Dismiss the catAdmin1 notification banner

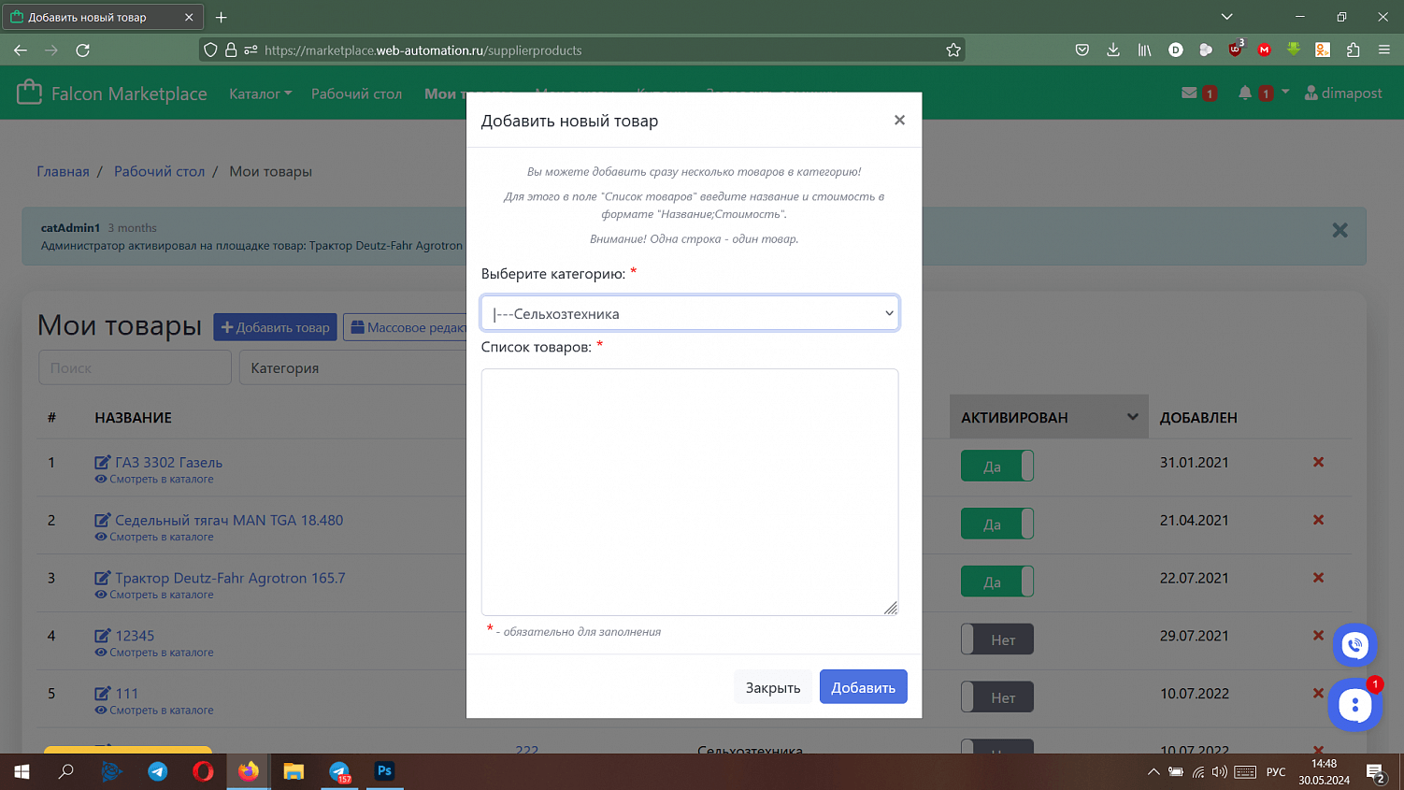click(x=1340, y=230)
